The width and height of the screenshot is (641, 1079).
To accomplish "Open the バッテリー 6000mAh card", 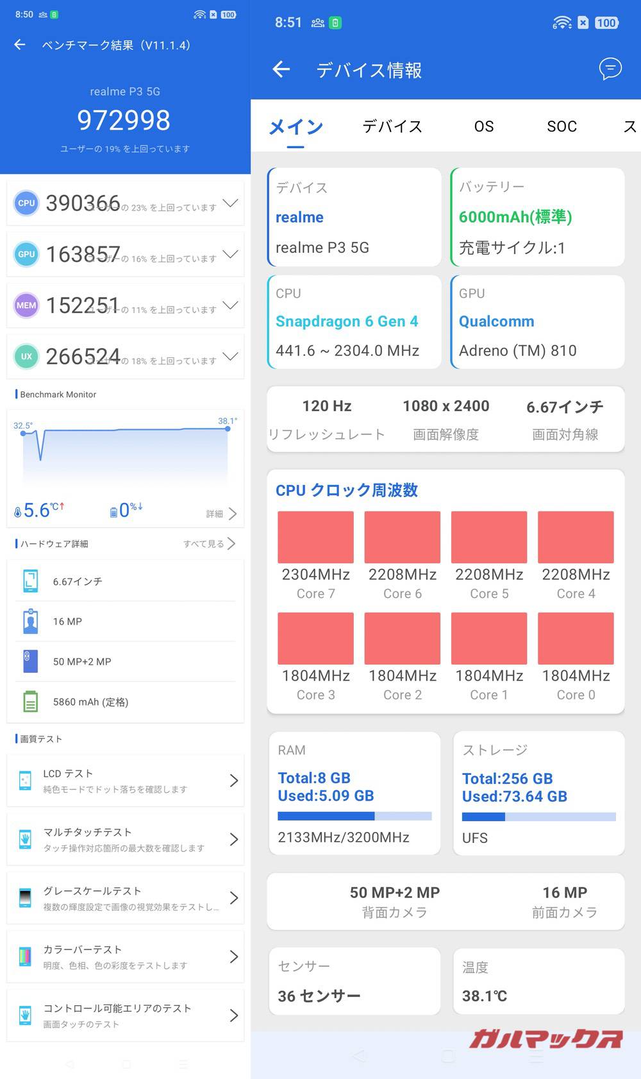I will point(537,217).
